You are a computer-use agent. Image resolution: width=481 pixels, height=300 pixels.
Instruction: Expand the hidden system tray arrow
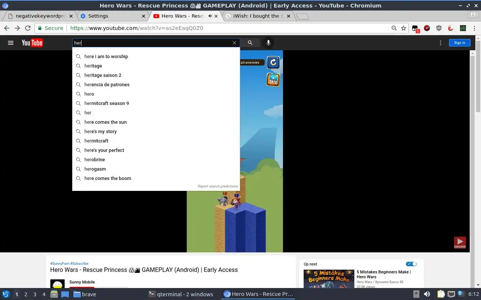(416, 294)
